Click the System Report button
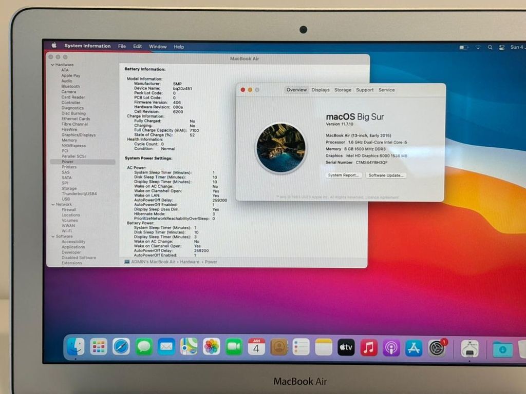 tap(344, 175)
